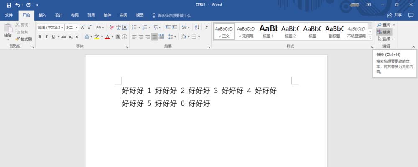
Task: Switch to the 审阅 tab
Action: pyautogui.click(x=124, y=15)
